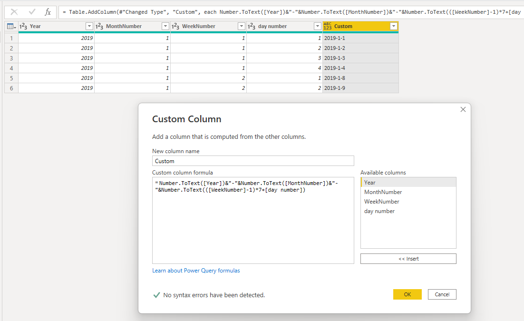Click Year cell in row 6
The image size is (524, 321).
click(x=56, y=88)
